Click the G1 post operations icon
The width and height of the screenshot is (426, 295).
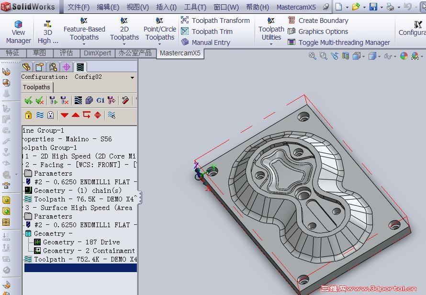click(x=100, y=101)
